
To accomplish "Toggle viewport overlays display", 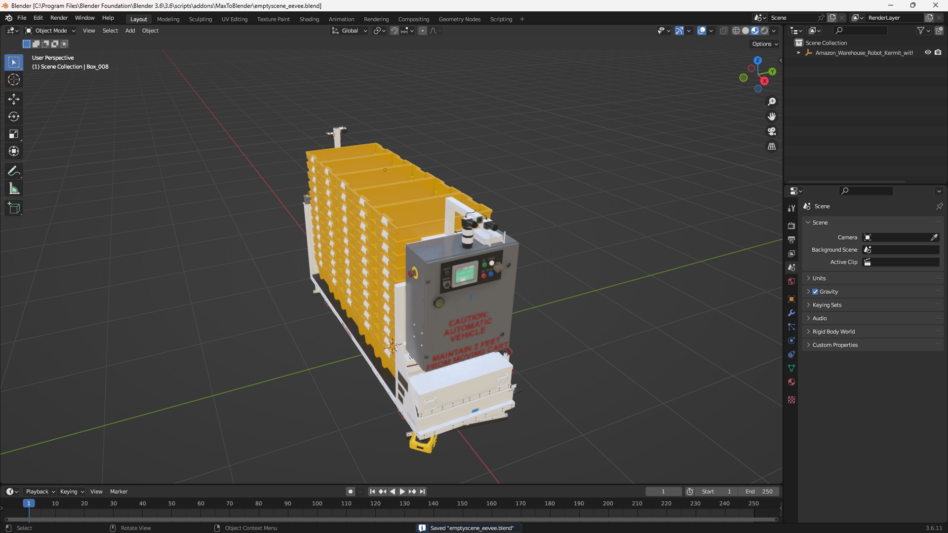I will (x=702, y=31).
